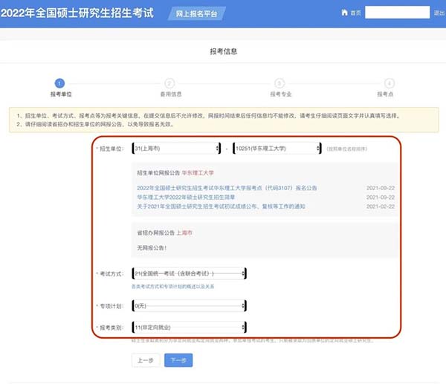Image resolution: width=446 pixels, height=384 pixels.
Task: Open 华东理工大学2022年硕士研究生招生简章 link
Action: tap(186, 197)
